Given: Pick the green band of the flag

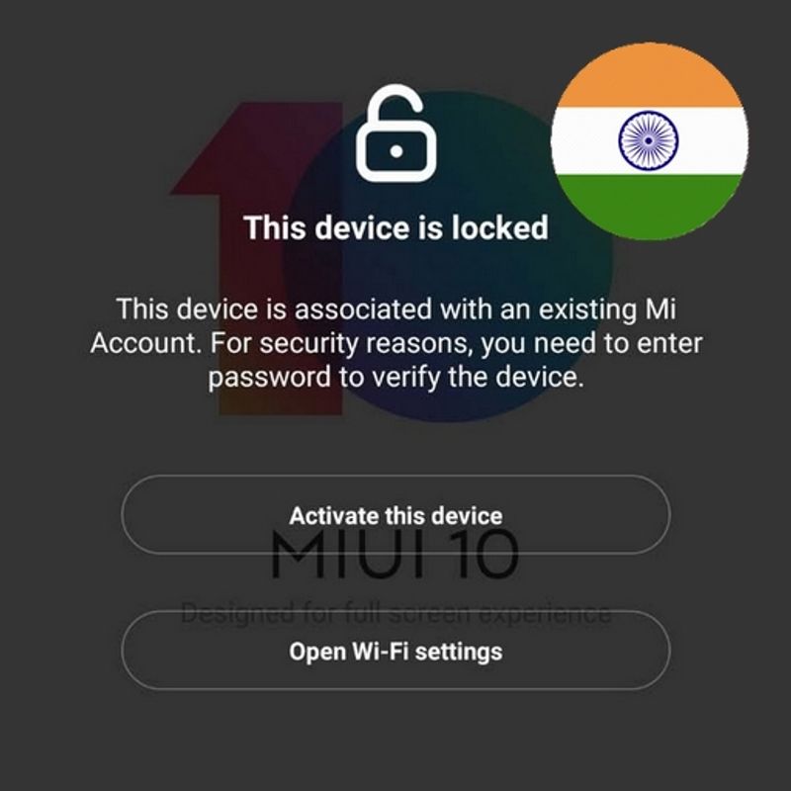Looking at the screenshot, I should point(650,207).
